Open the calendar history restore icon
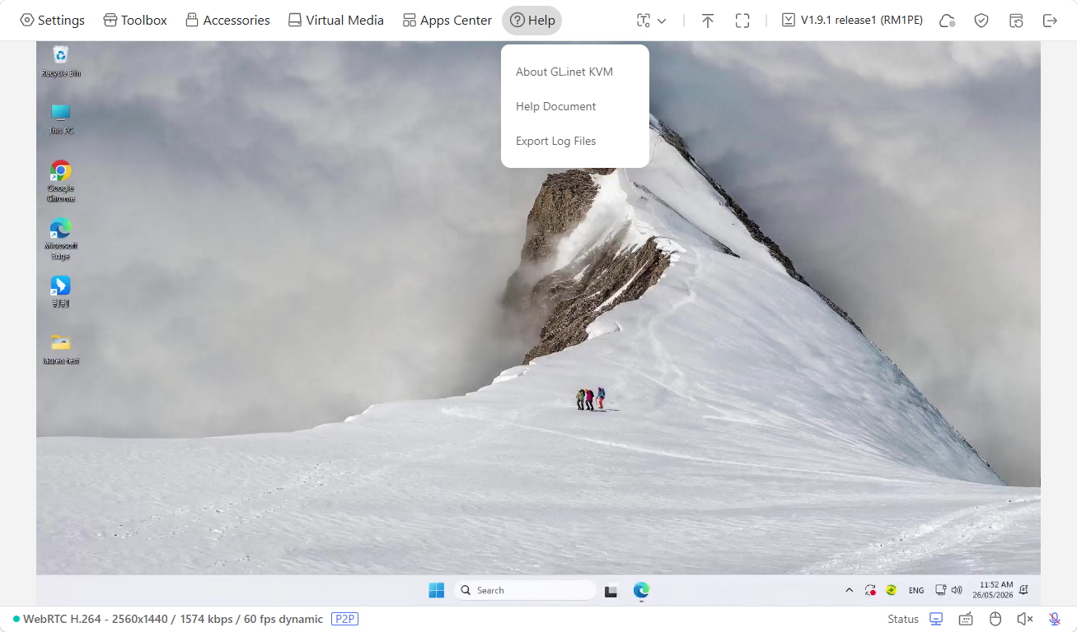 click(x=1016, y=21)
